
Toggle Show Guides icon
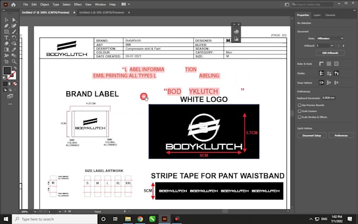(x=321, y=73)
